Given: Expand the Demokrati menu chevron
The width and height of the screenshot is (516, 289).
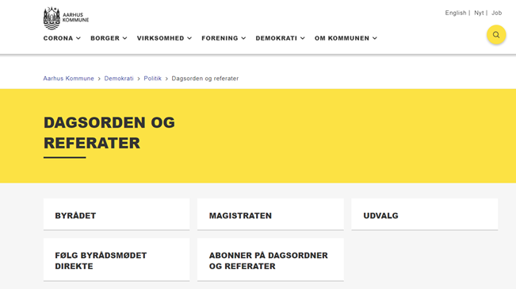Looking at the screenshot, I should pyautogui.click(x=303, y=38).
